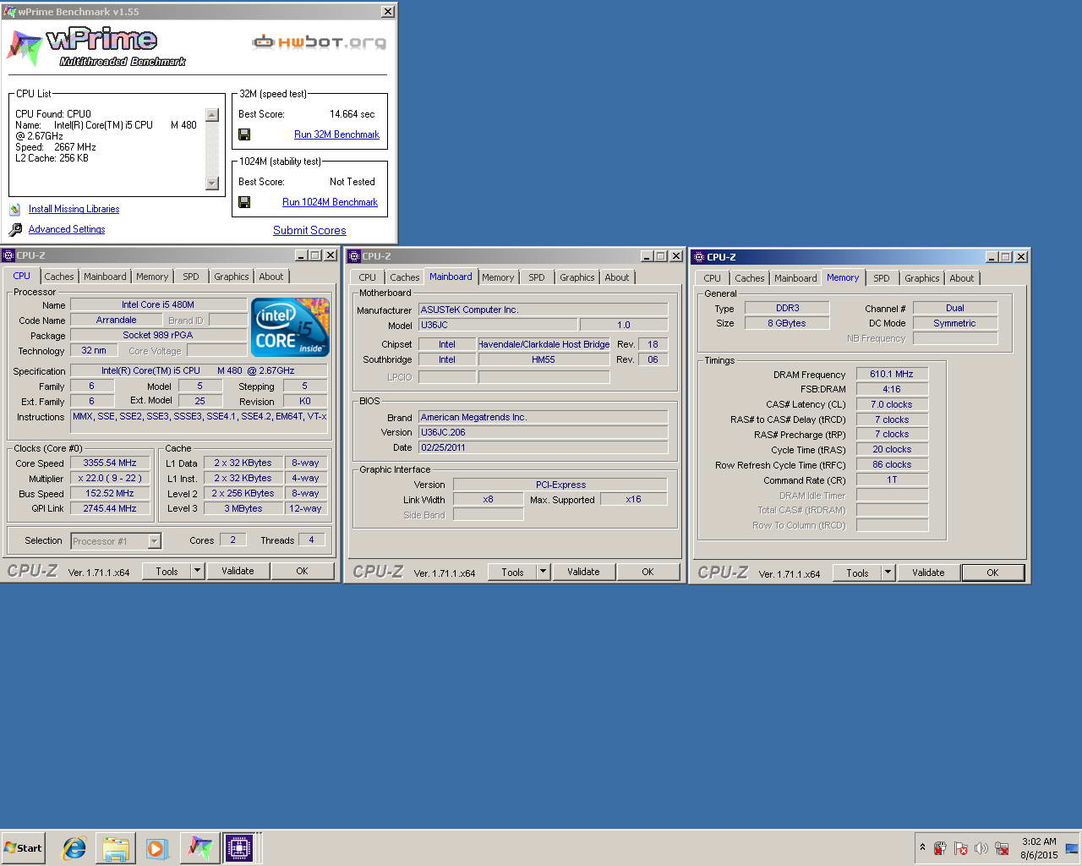Viewport: 1082px width, 866px height.
Task: Click Validate in the Mainboard CPU-Z window
Action: tap(583, 572)
